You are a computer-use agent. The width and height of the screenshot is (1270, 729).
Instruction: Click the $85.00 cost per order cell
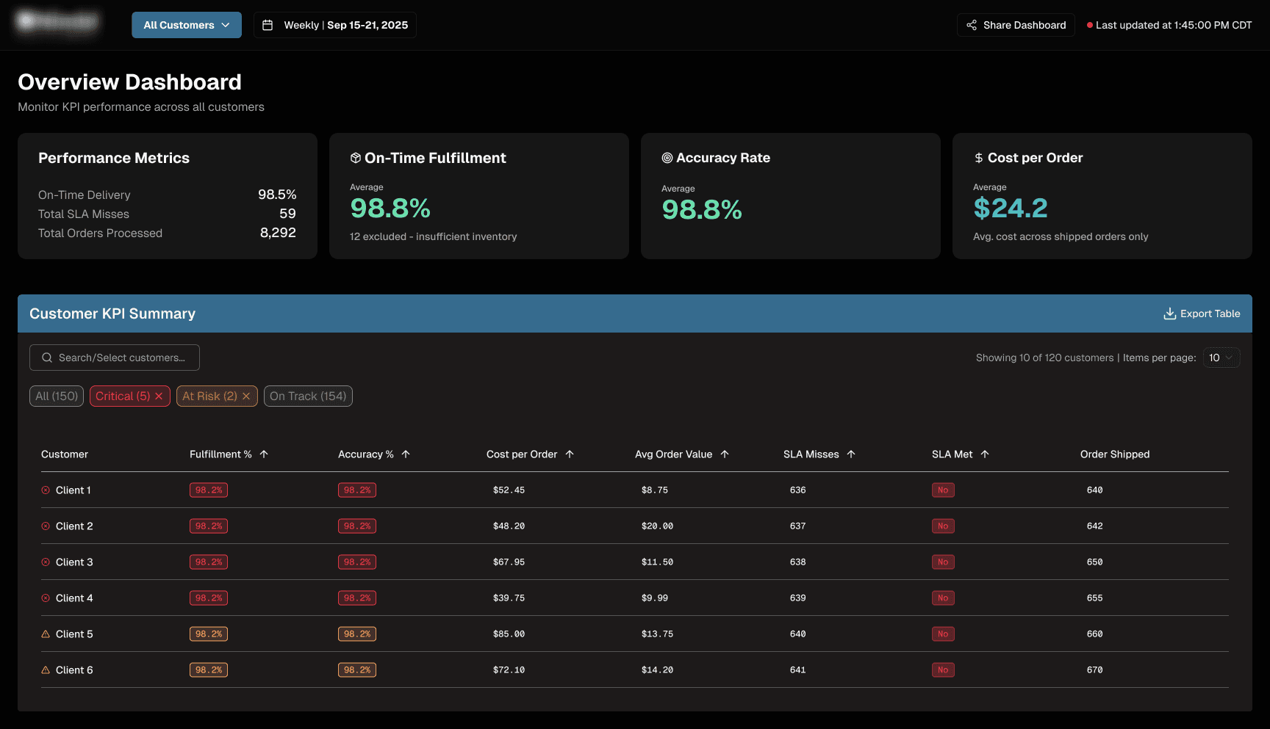click(x=509, y=634)
